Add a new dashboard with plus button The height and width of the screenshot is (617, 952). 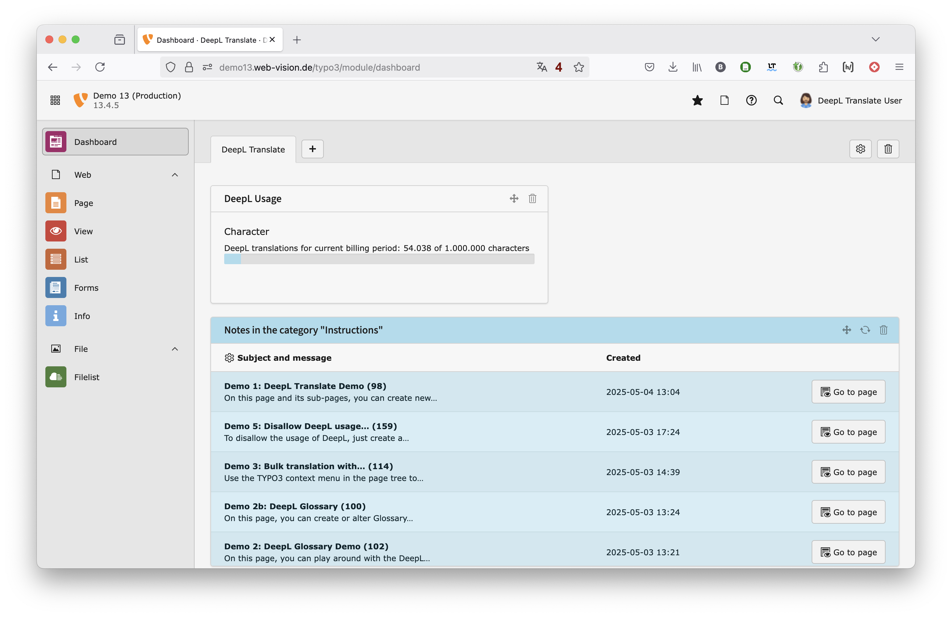(312, 149)
